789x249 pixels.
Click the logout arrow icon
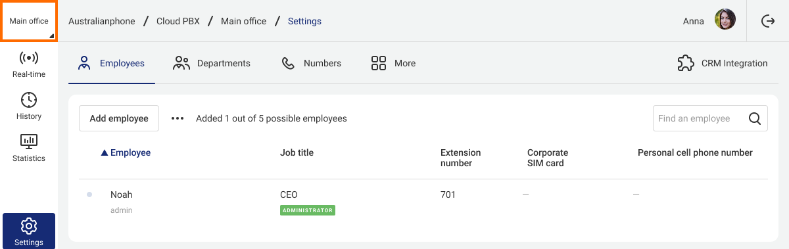click(x=768, y=21)
